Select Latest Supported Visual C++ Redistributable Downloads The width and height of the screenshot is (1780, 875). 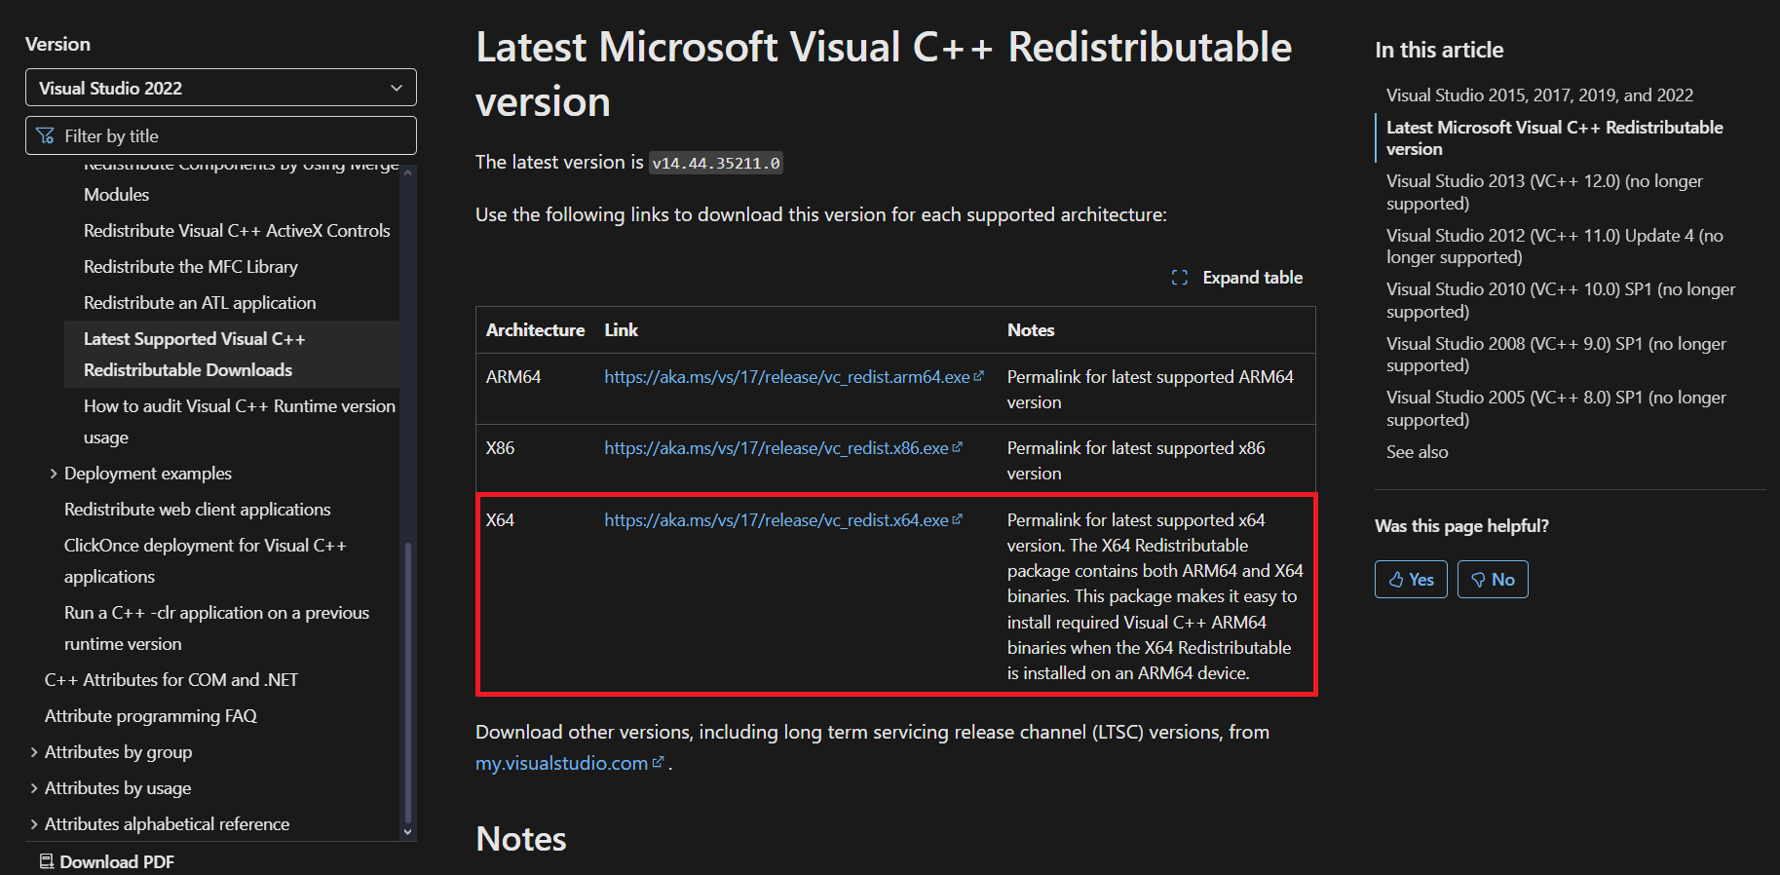coord(232,355)
